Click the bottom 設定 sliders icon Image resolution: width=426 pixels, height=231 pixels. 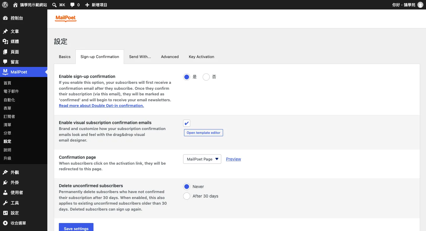click(5, 213)
